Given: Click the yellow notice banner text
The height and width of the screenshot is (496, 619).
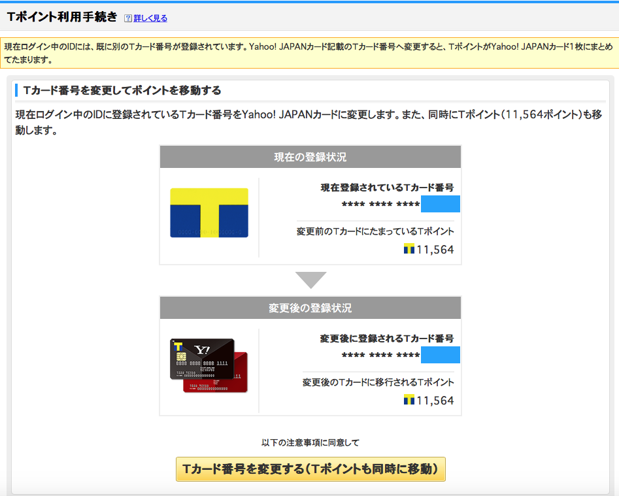Looking at the screenshot, I should (309, 53).
